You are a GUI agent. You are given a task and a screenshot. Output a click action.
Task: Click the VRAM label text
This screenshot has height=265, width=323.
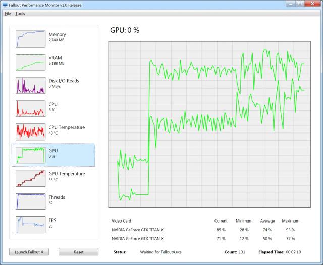[55, 58]
